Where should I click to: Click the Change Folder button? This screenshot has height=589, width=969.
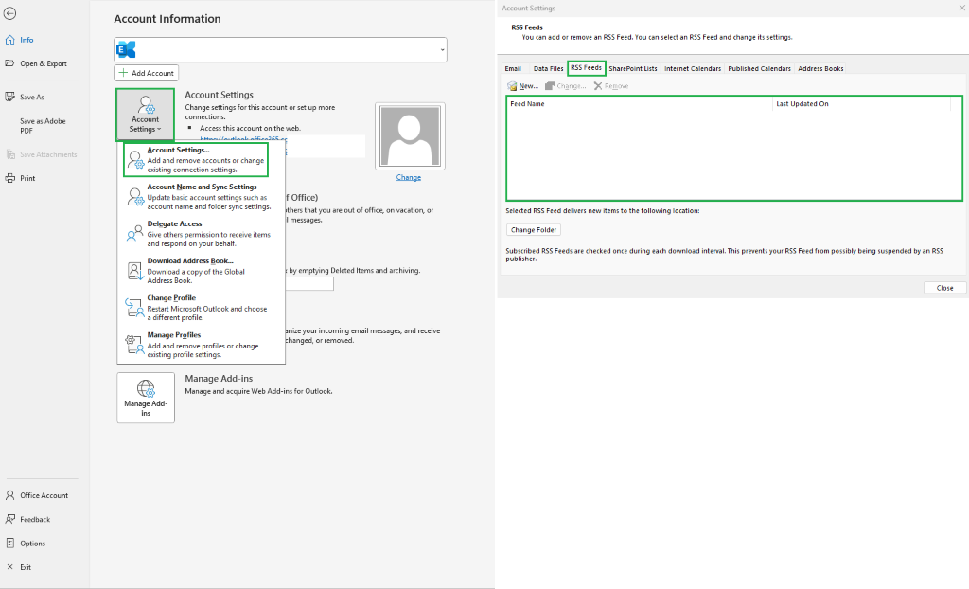click(x=534, y=230)
